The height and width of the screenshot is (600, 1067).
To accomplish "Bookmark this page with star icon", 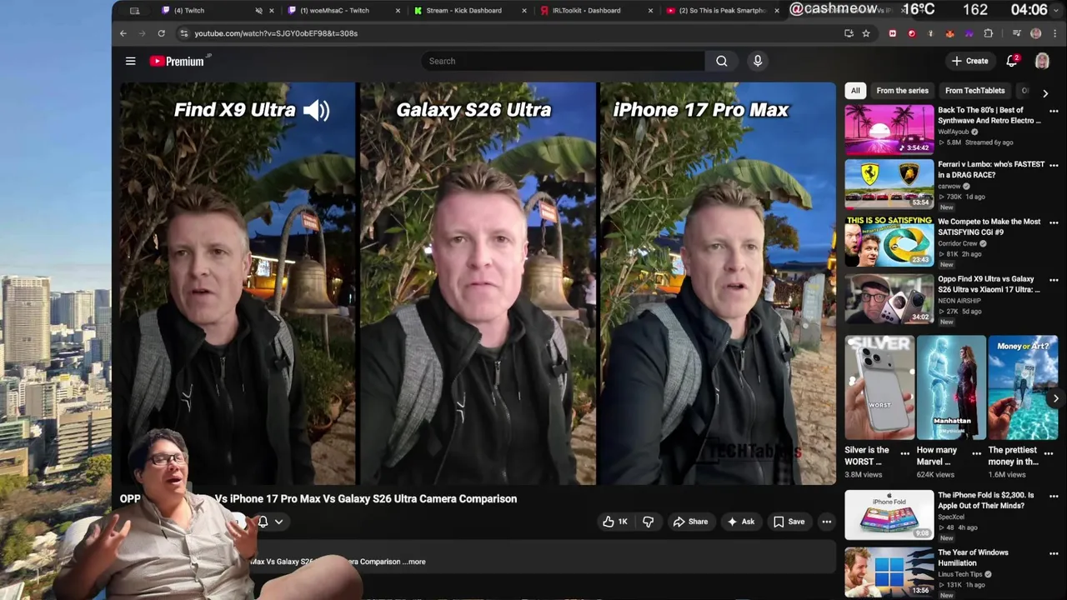I will pos(866,33).
